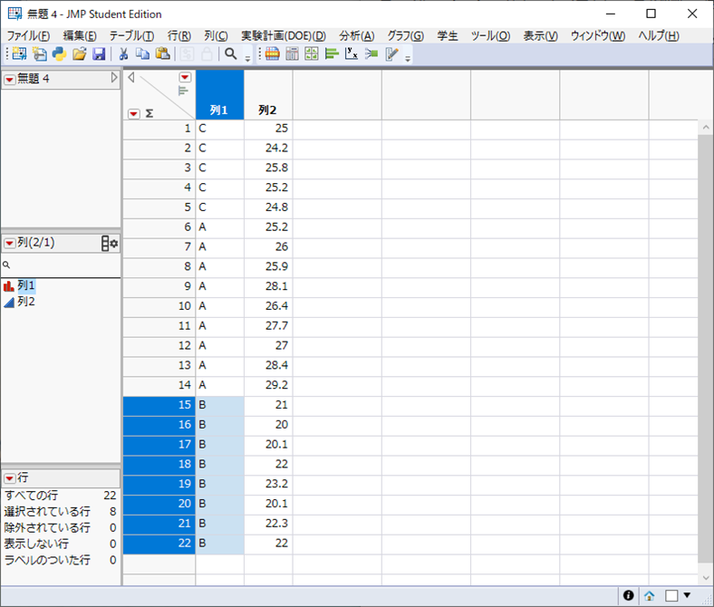Open the グラフ(G) menu
The width and height of the screenshot is (714, 607).
[405, 35]
